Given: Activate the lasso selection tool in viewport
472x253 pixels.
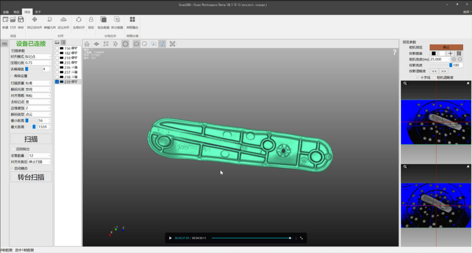Looking at the screenshot, I should click(x=137, y=43).
